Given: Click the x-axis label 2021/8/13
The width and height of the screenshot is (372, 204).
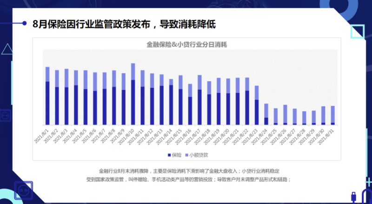Looking at the screenshot, I should [154, 137].
